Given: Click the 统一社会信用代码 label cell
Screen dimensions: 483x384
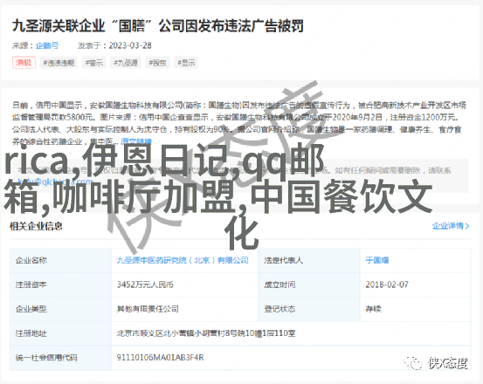Looking at the screenshot, I should 60,358.
